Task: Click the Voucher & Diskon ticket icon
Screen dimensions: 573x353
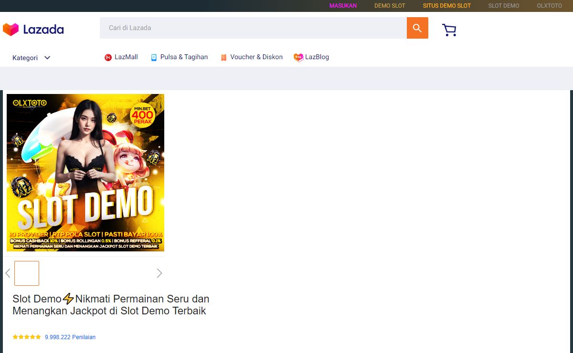Action: (223, 58)
